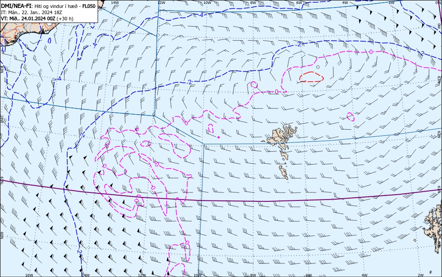This screenshot has height=277, width=442.
Task: Click the "(+30 h)" forecast offset text
Action: pos(65,19)
